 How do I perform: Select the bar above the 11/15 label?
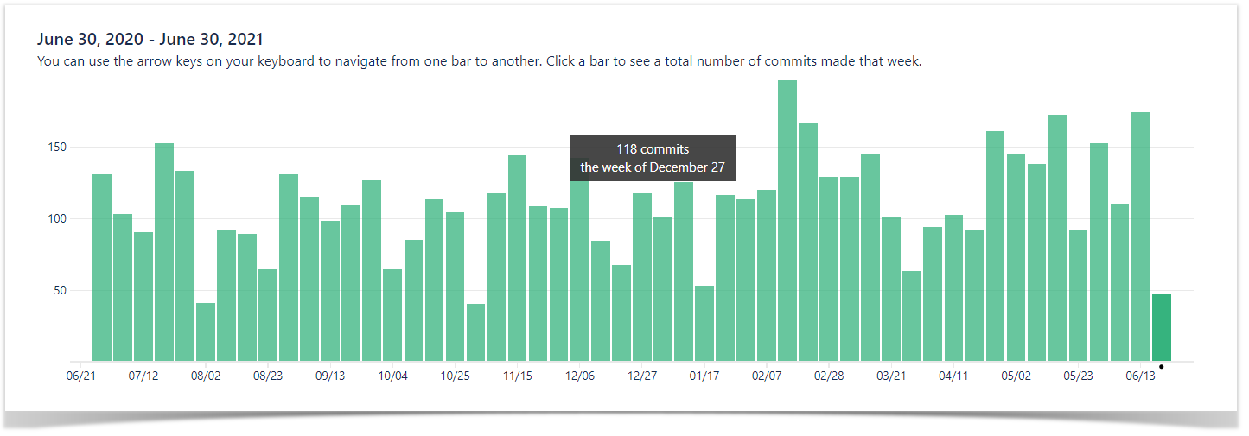[x=518, y=258]
